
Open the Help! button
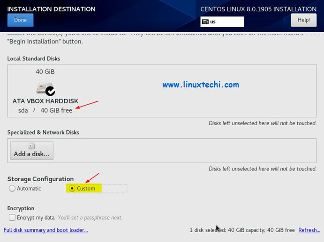[303, 20]
